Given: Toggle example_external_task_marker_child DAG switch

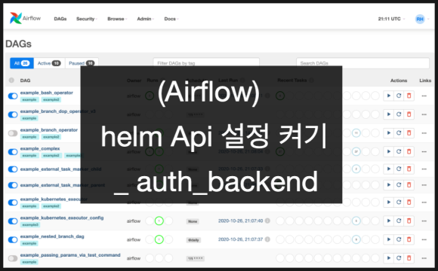Looking at the screenshot, I should [13, 169].
